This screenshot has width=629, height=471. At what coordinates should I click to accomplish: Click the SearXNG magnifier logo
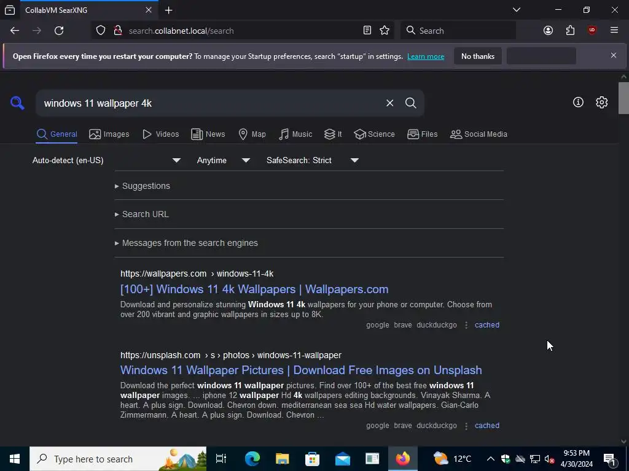(x=17, y=103)
